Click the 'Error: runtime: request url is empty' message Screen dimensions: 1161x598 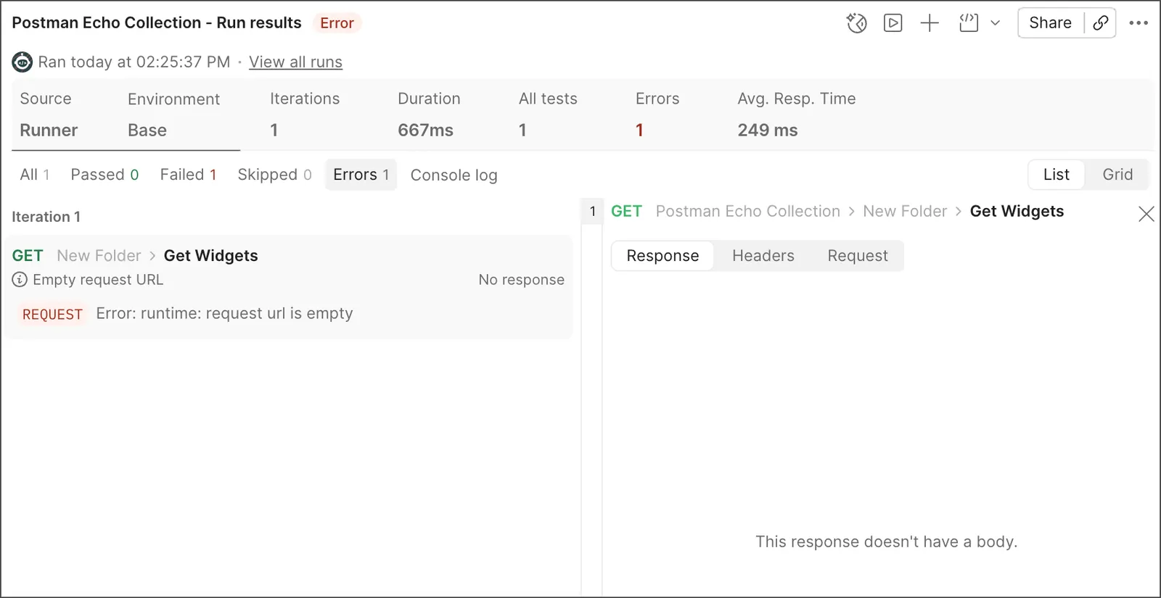coord(224,314)
